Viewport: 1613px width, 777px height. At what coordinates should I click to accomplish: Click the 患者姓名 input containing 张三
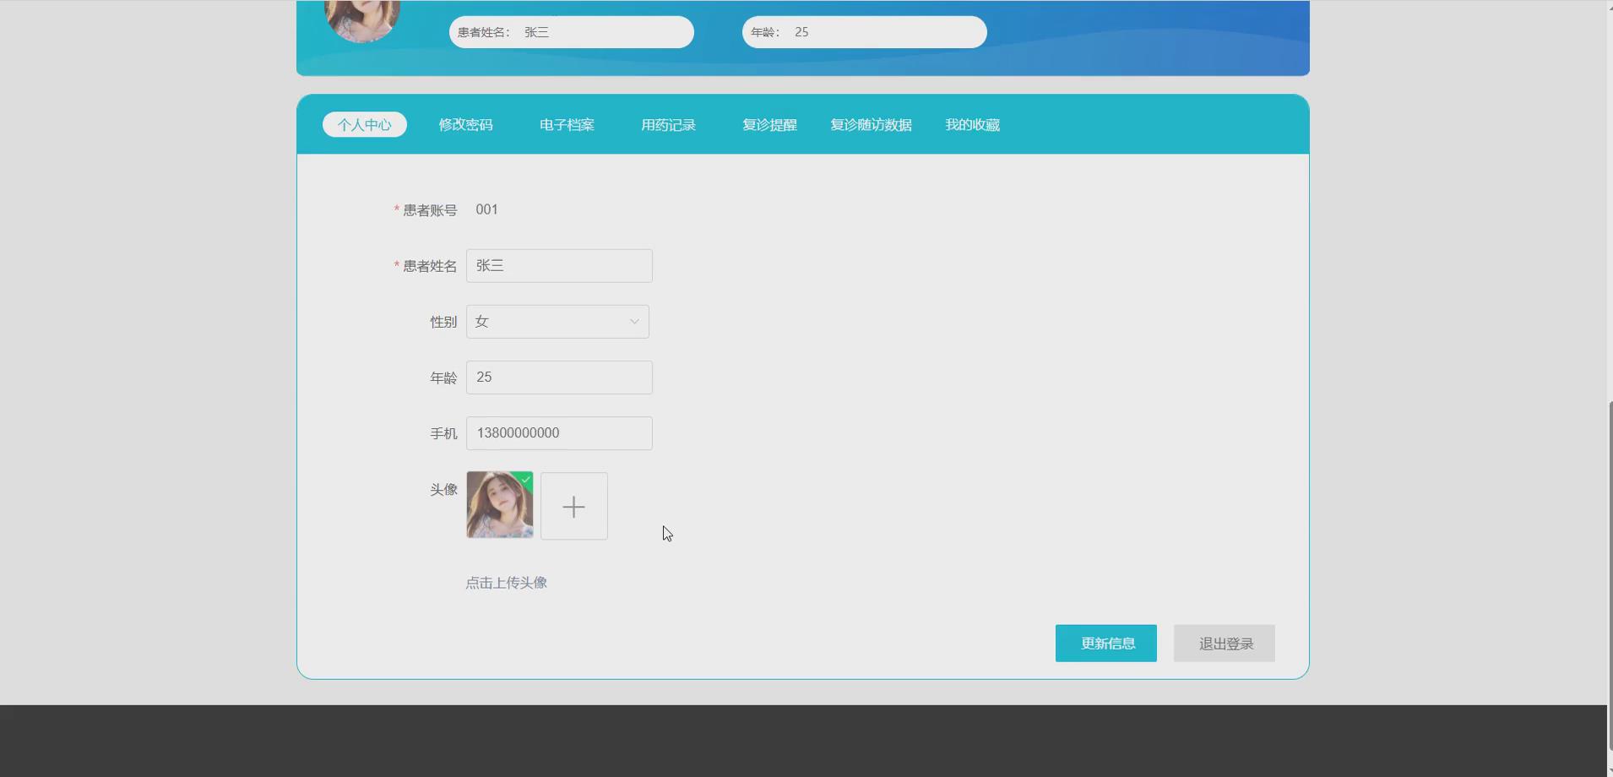pyautogui.click(x=559, y=265)
